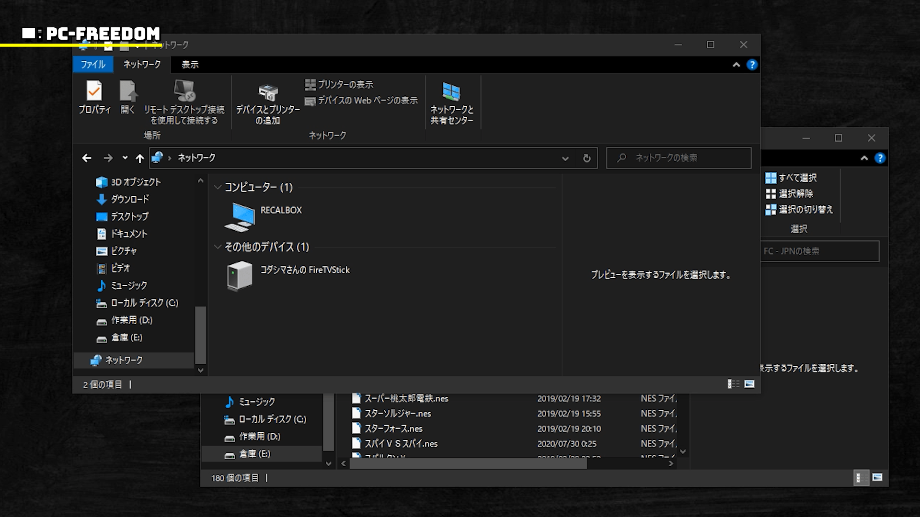
Task: Collapse the その他のデバイス (1) group
Action: pos(218,247)
